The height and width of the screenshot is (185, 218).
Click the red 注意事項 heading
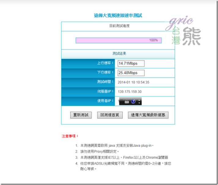(70, 136)
